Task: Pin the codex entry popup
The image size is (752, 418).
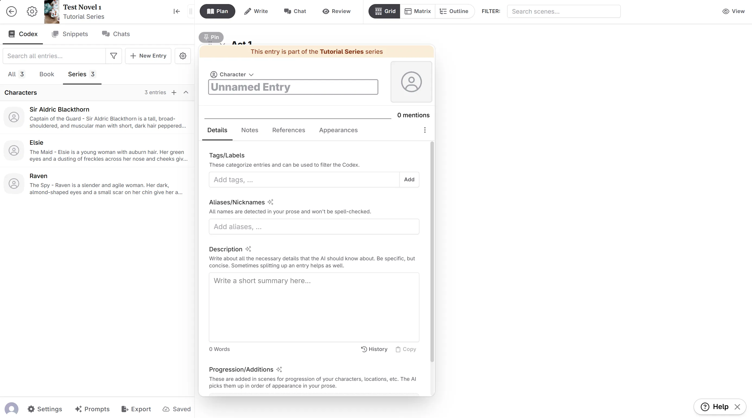Action: coord(211,37)
